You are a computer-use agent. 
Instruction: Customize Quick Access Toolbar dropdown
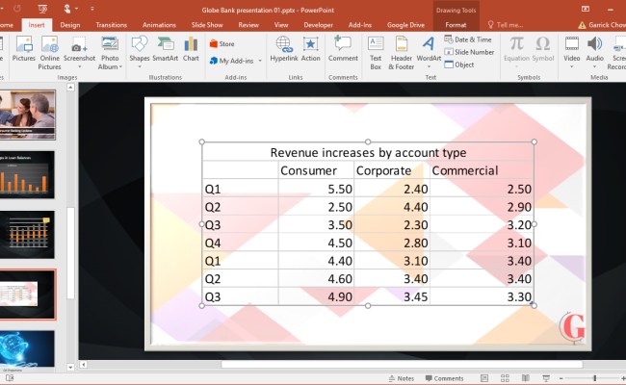[x=92, y=9]
